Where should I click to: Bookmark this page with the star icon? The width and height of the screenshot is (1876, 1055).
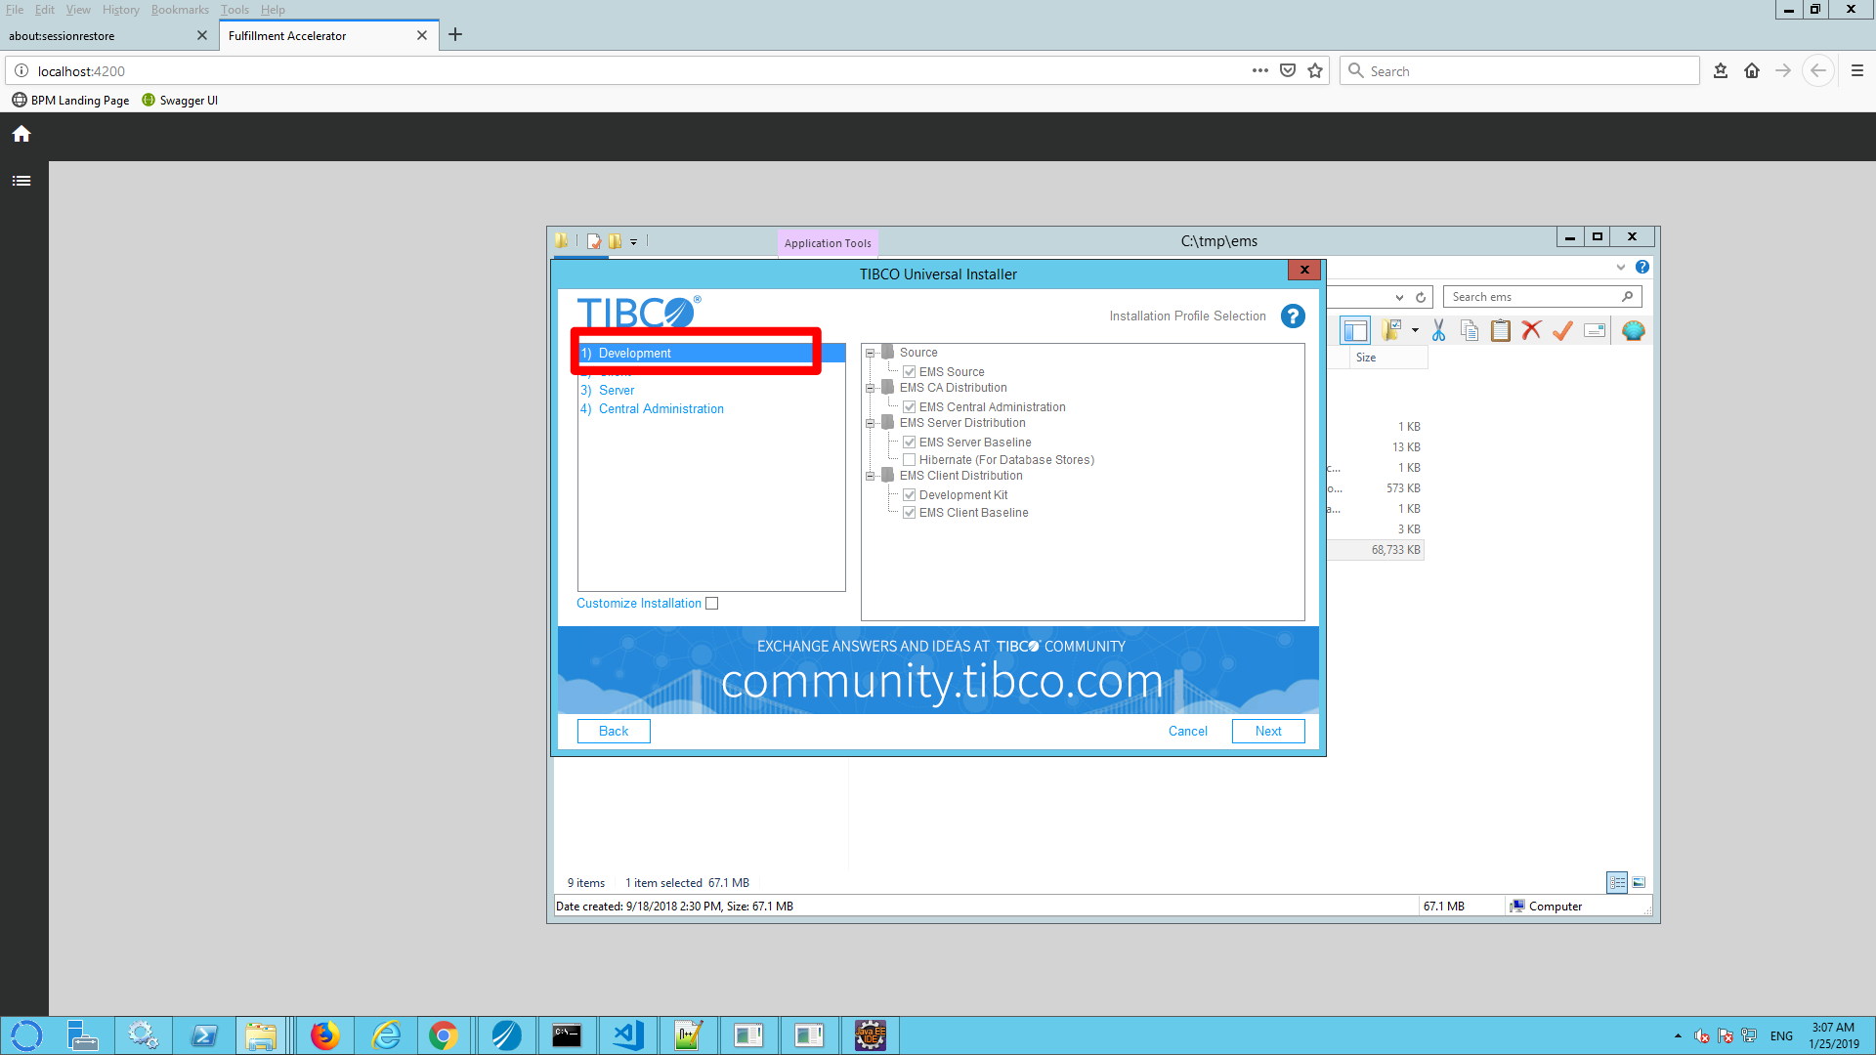(x=1315, y=70)
